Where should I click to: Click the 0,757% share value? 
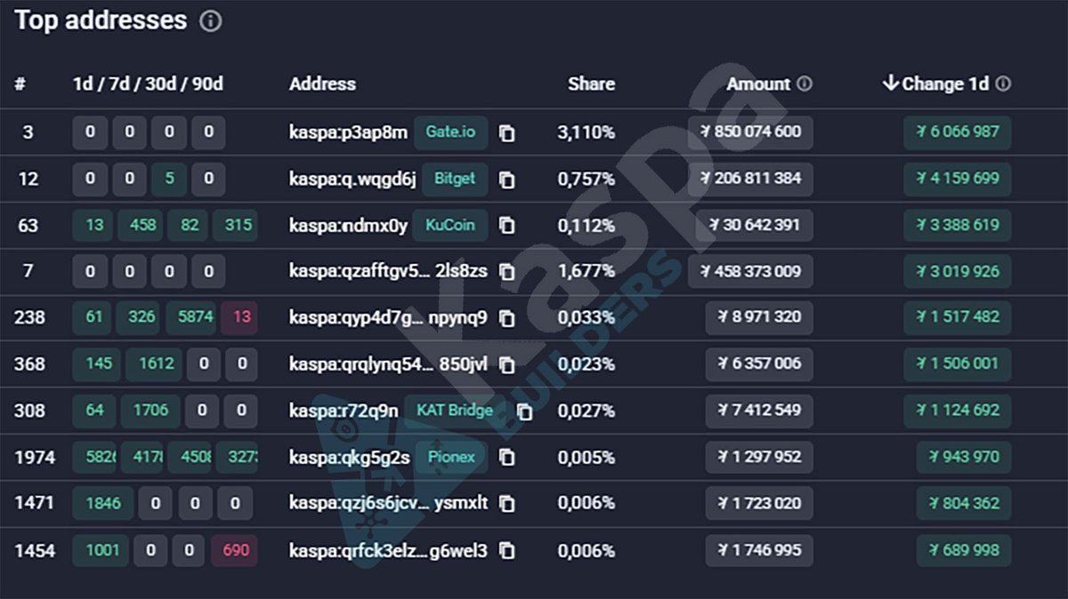(x=586, y=179)
